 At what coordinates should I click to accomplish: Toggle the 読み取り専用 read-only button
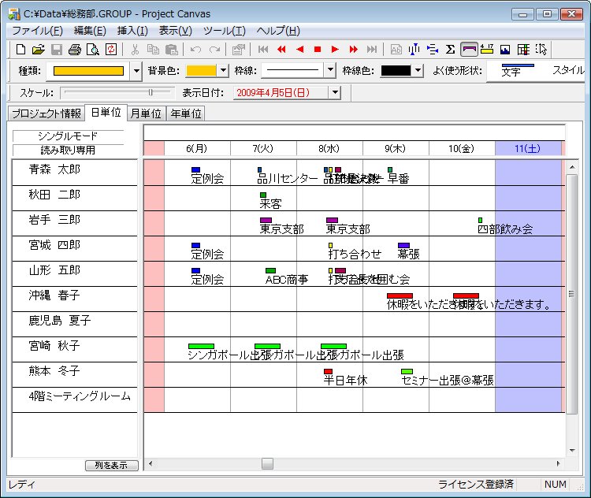click(67, 150)
